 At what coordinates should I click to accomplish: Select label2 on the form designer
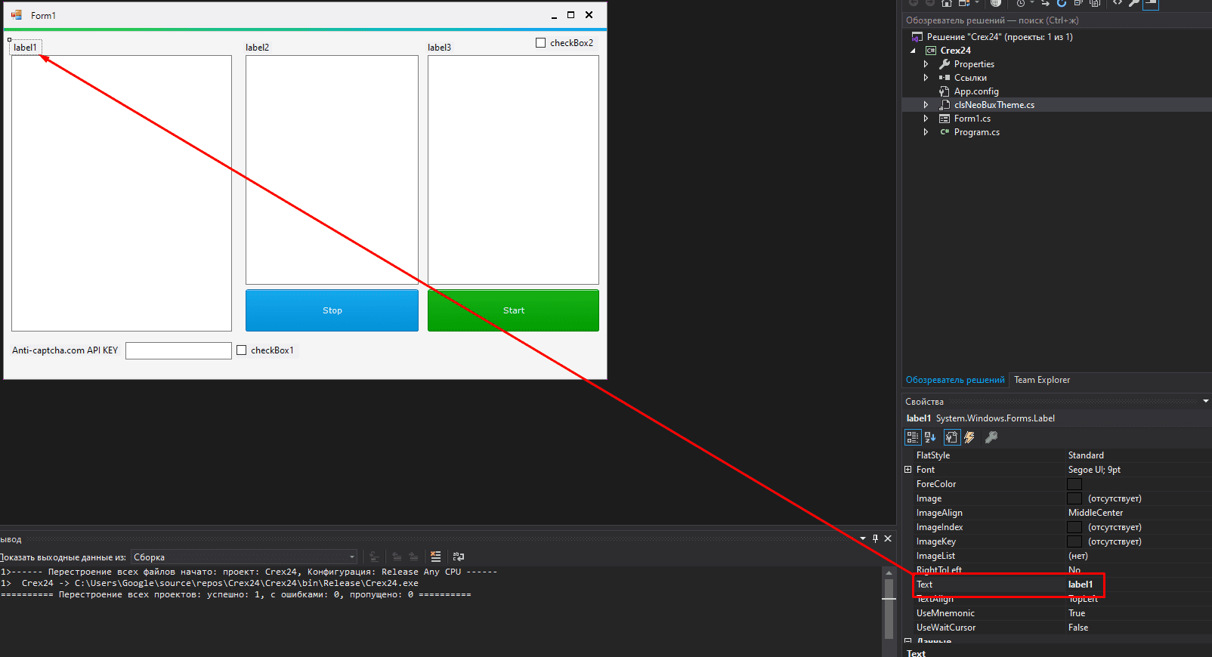click(258, 48)
